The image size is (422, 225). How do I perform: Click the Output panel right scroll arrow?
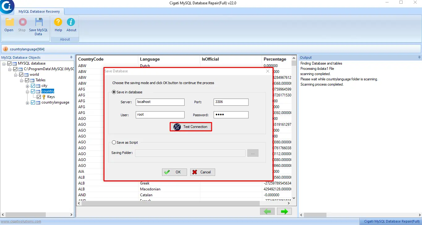click(420, 214)
